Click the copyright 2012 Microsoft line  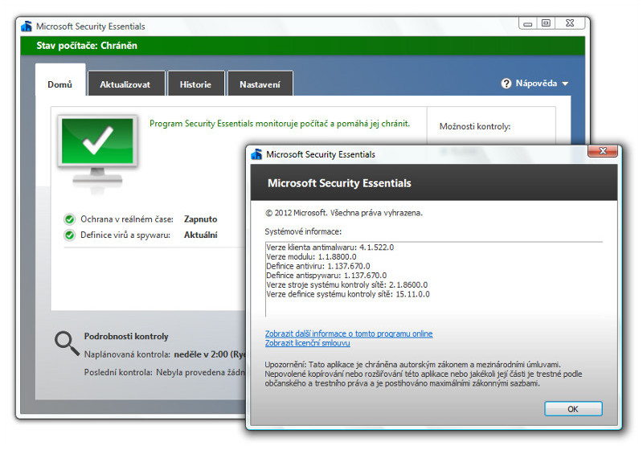[x=344, y=213]
